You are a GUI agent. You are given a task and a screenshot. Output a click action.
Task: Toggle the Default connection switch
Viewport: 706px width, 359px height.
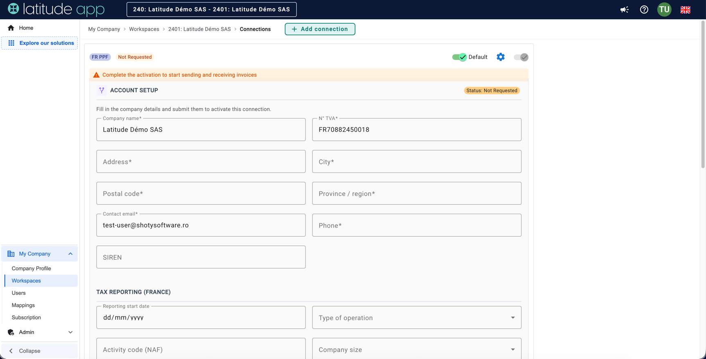(459, 57)
